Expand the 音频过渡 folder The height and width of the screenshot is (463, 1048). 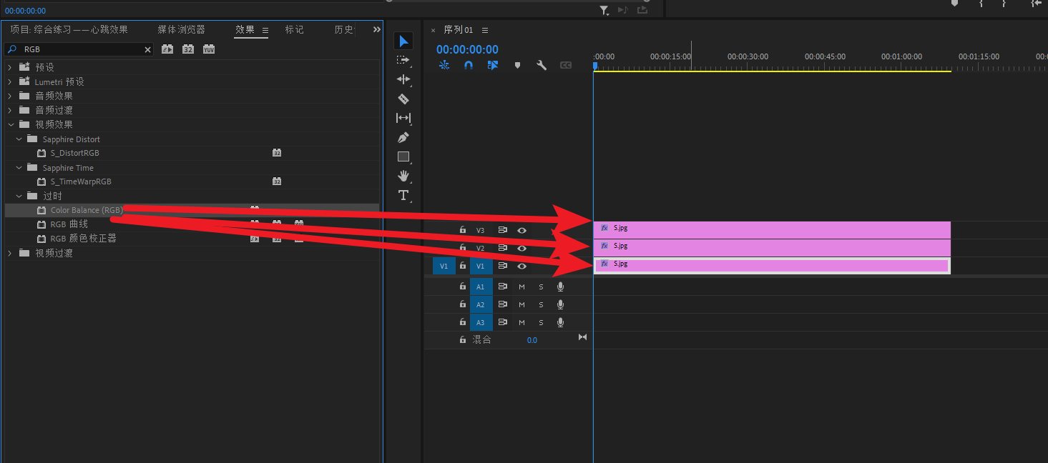10,110
